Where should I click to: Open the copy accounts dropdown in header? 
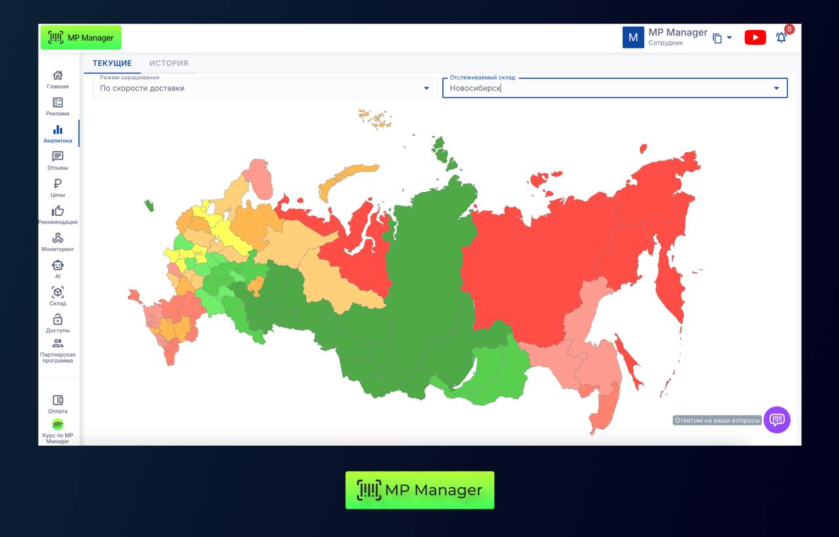tap(722, 38)
